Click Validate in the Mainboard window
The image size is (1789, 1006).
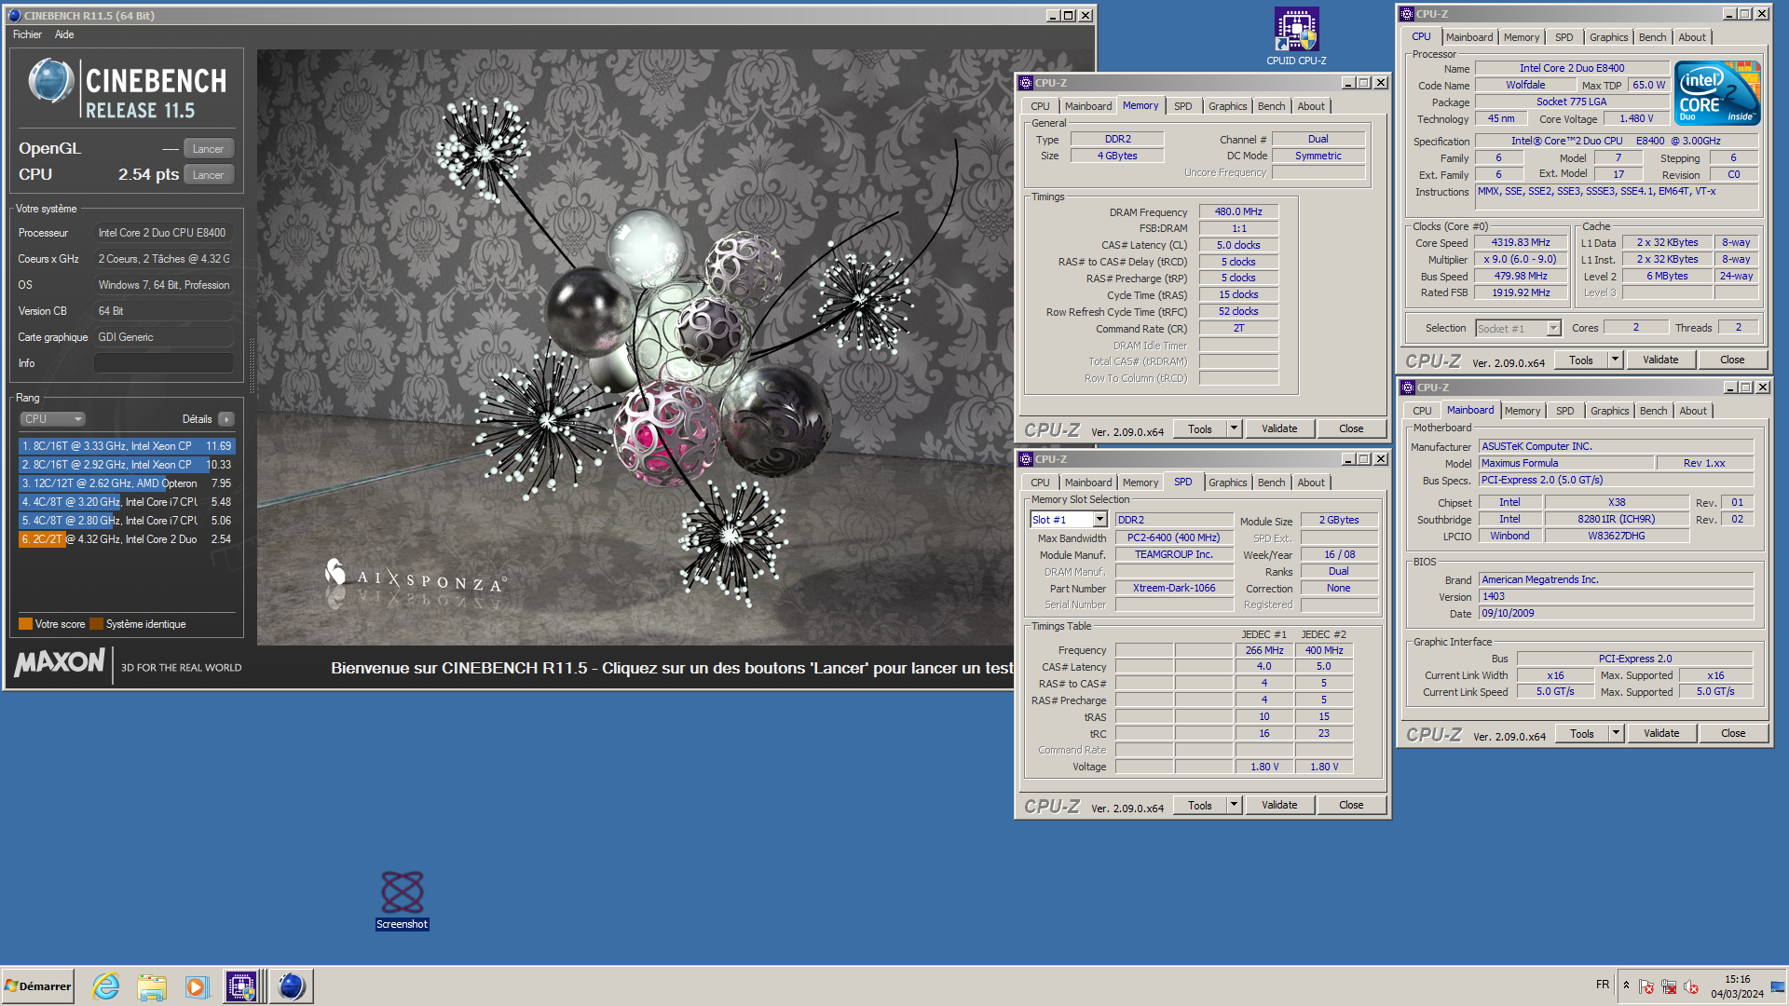(1661, 733)
